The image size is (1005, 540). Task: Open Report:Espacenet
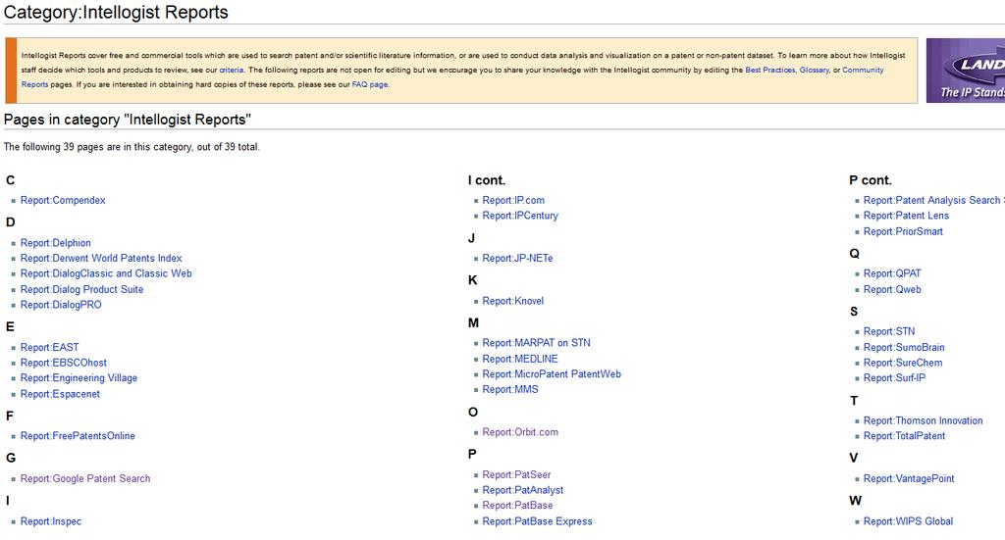(x=60, y=394)
